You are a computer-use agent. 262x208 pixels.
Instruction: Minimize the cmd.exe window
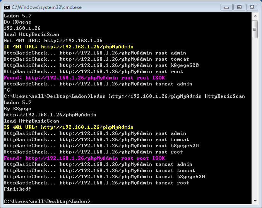pyautogui.click(x=226, y=7)
